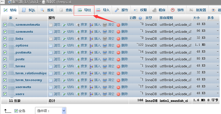Click the 排序规则 column header
Image resolution: width=221 pixels, height=114 pixels.
[166, 18]
